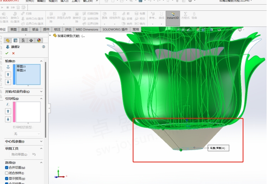Click the PropertyManager vertical scrollbar
Screen dimensions: 267x184
point(45,100)
